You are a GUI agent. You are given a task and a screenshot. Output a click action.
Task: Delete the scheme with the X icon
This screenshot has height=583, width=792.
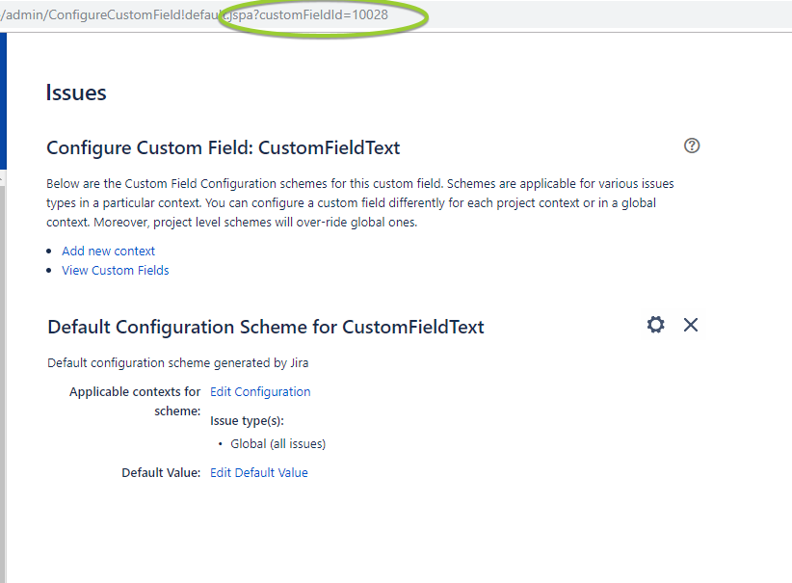(x=691, y=325)
